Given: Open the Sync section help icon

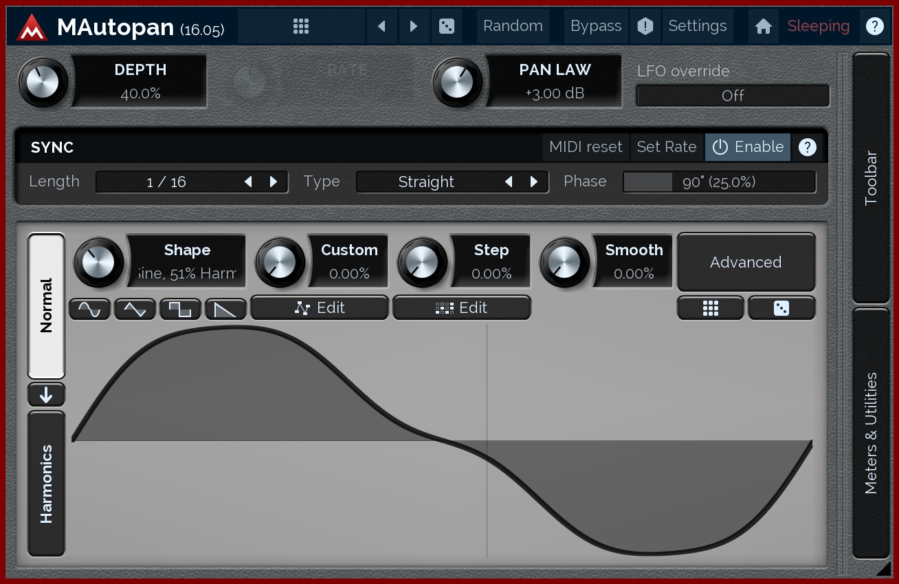Looking at the screenshot, I should 808,147.
